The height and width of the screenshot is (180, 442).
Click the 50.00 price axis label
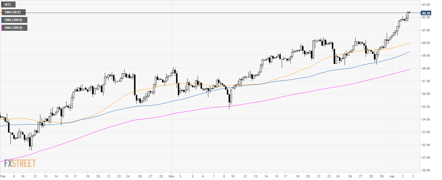pos(426,170)
